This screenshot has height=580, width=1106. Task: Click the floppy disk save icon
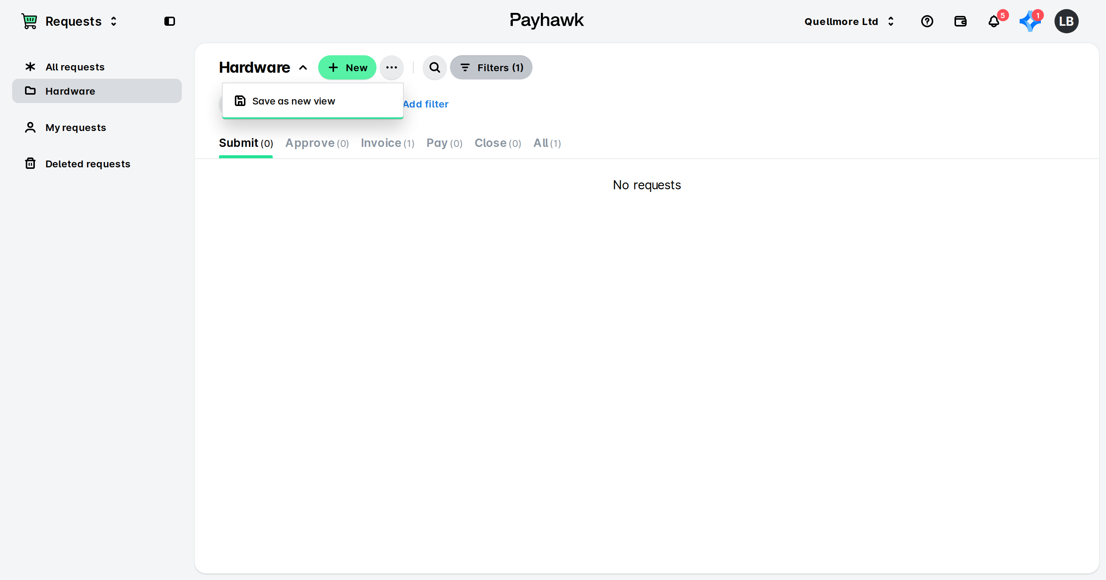[240, 101]
